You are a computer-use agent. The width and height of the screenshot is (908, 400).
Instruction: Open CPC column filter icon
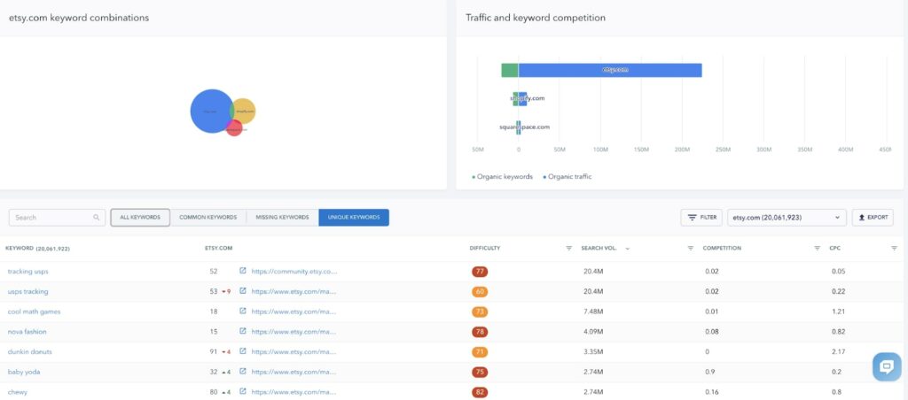[x=894, y=248]
